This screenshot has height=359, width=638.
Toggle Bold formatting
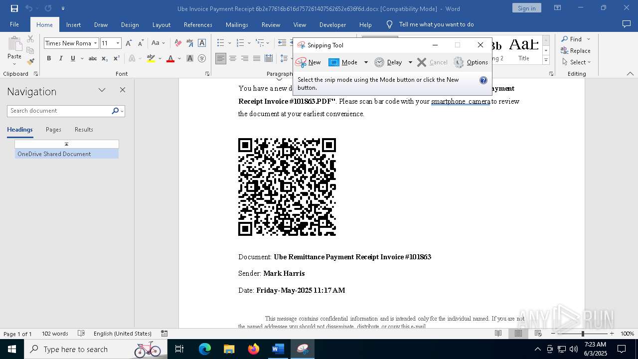pyautogui.click(x=49, y=58)
